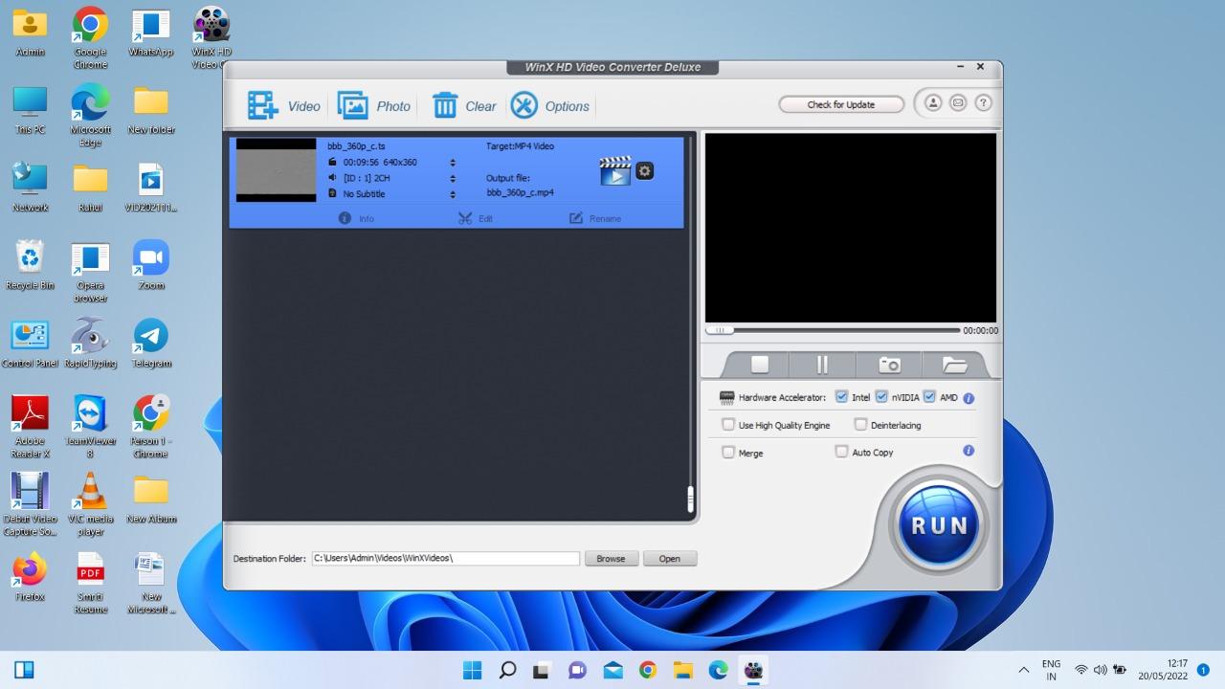Expand the audio track 2CH selector
The width and height of the screenshot is (1225, 689).
tap(453, 178)
